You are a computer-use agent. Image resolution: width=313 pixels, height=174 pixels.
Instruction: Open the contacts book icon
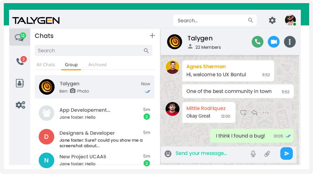(20, 83)
